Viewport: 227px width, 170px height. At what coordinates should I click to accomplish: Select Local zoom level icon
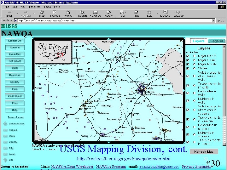pos(5,154)
